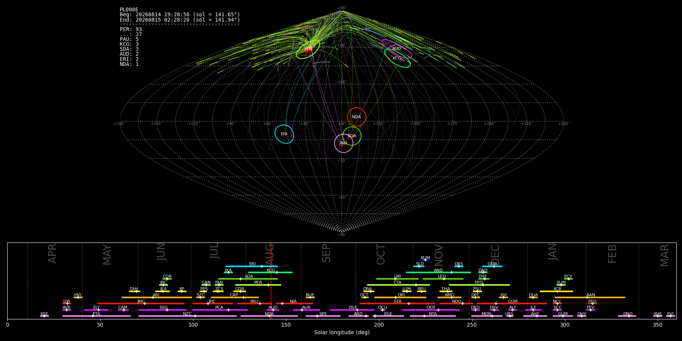Select the PER radiant ellipse

[x=308, y=49]
